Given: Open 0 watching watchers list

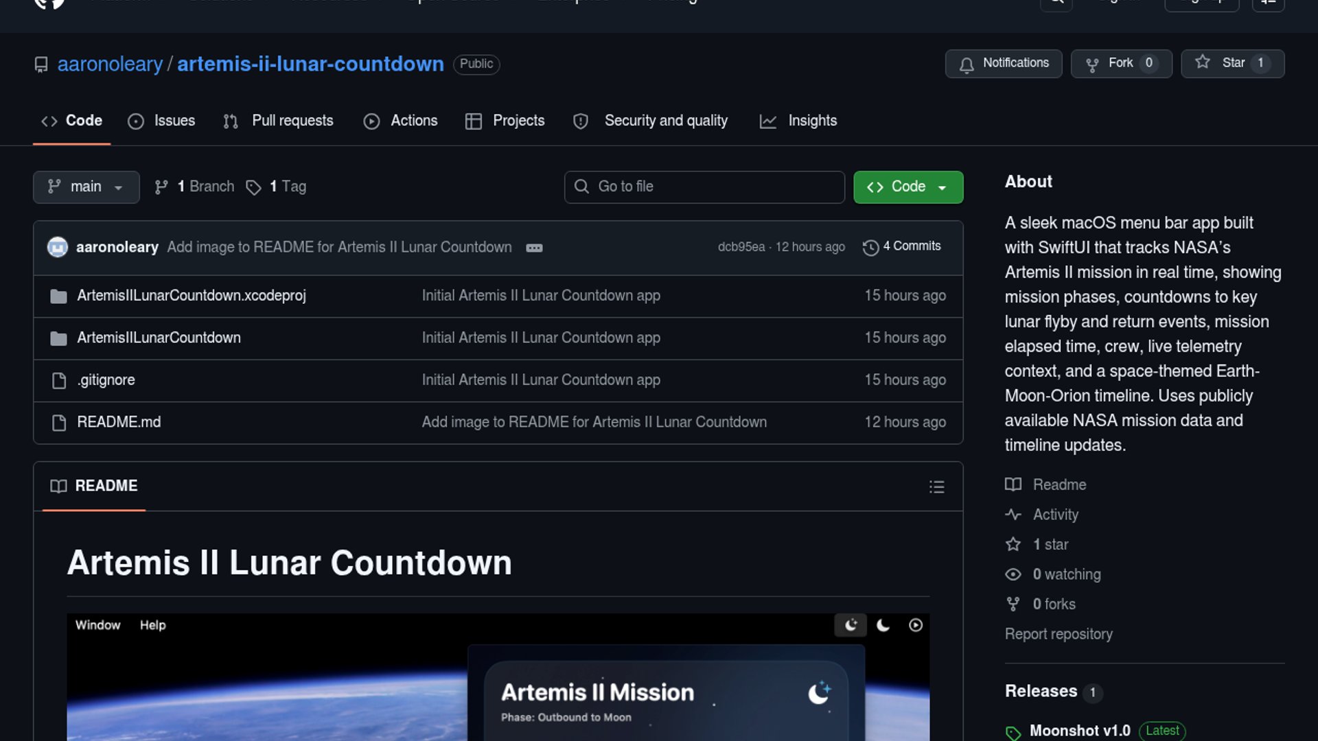Looking at the screenshot, I should [1066, 574].
